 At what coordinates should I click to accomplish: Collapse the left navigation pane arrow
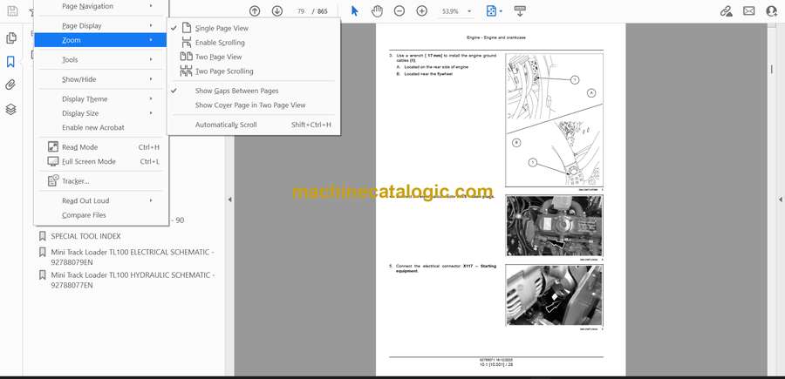[x=229, y=200]
